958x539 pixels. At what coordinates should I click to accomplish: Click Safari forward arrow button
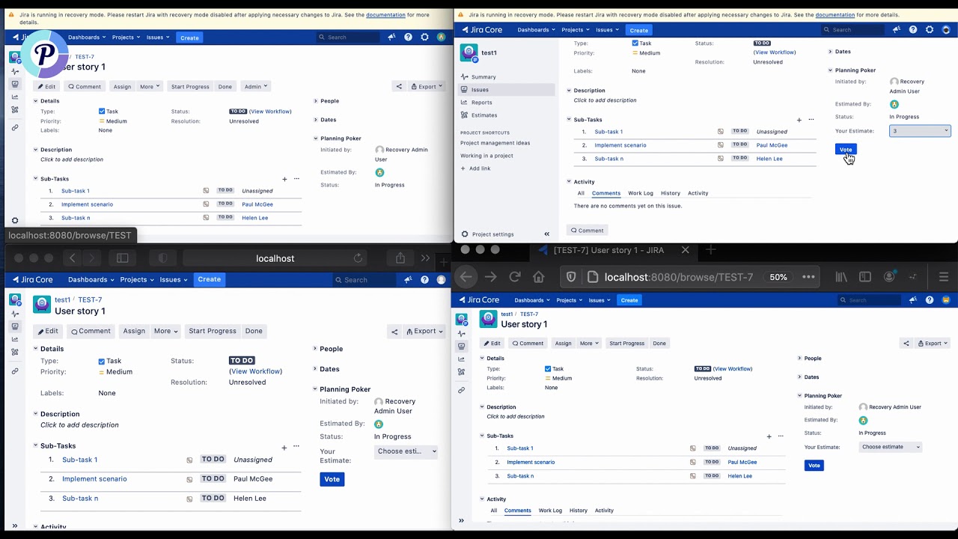pos(92,258)
